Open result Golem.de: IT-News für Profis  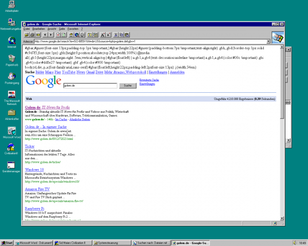[x=47, y=107]
